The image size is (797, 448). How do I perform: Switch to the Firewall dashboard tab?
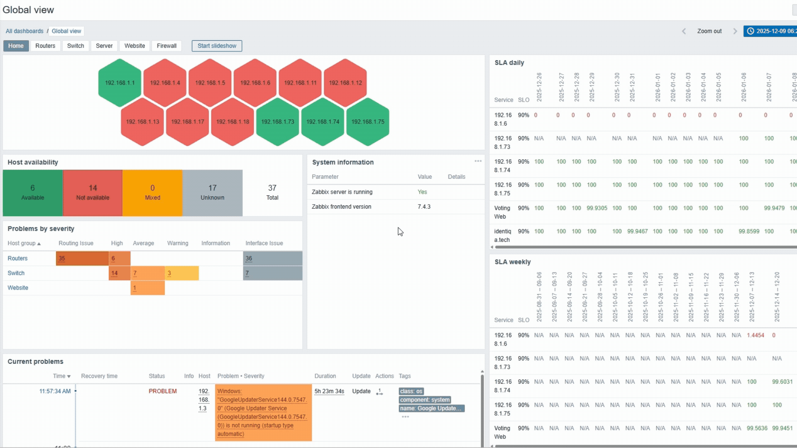point(166,46)
